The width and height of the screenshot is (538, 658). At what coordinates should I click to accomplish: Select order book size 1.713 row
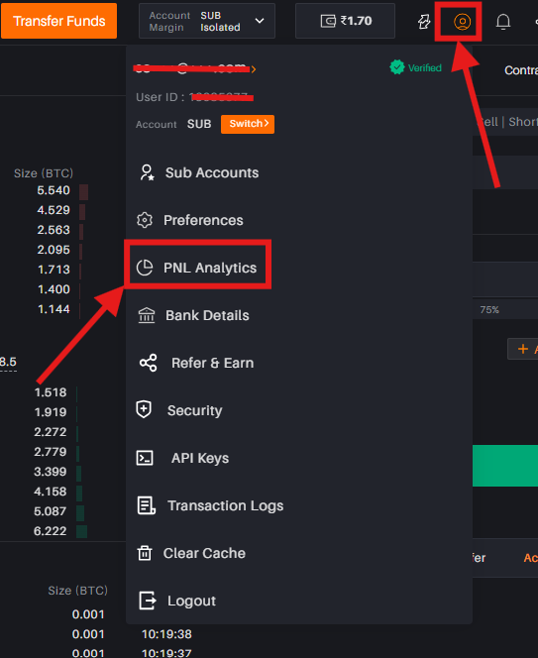click(54, 270)
